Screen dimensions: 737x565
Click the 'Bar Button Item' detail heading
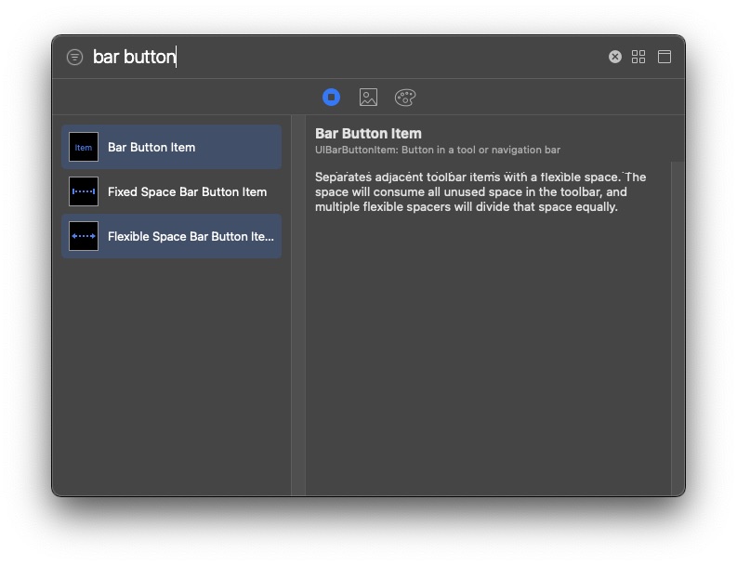368,134
